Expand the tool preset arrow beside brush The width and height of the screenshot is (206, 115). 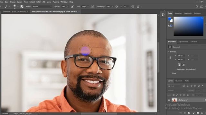pos(9,7)
